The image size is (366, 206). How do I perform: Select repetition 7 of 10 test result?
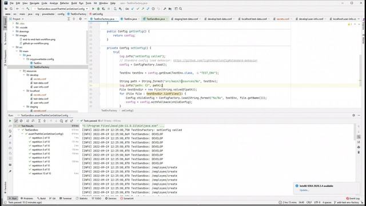[41, 146]
